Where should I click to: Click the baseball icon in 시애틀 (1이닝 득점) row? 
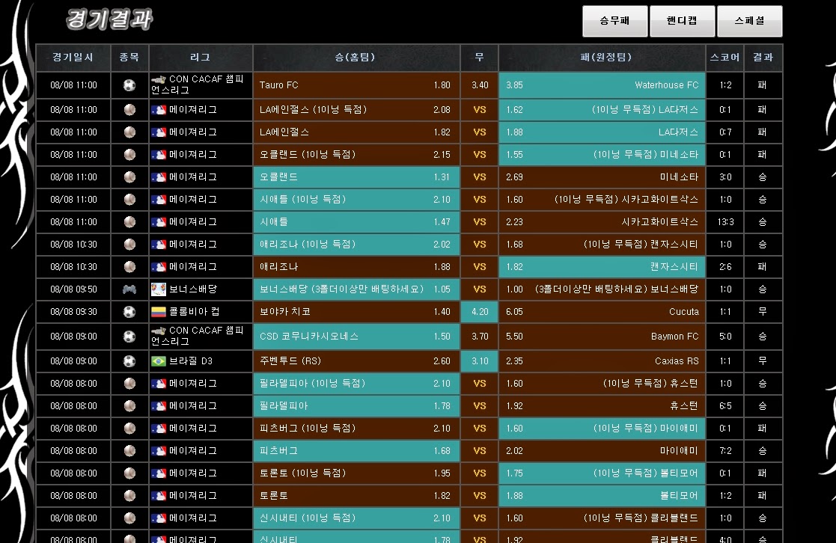pyautogui.click(x=129, y=199)
